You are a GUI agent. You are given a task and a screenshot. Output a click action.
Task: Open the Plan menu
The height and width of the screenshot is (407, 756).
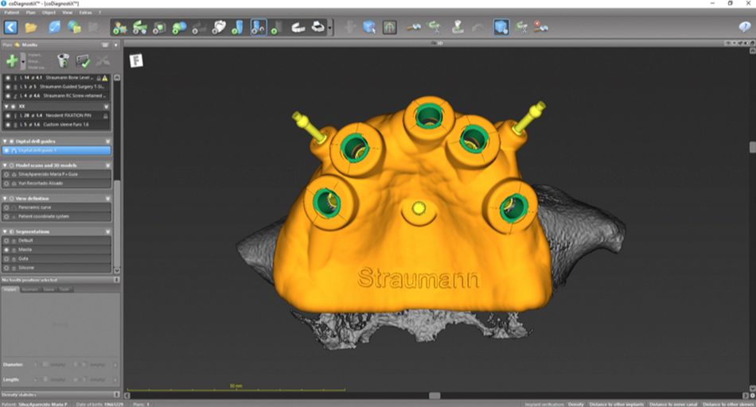pyautogui.click(x=31, y=13)
